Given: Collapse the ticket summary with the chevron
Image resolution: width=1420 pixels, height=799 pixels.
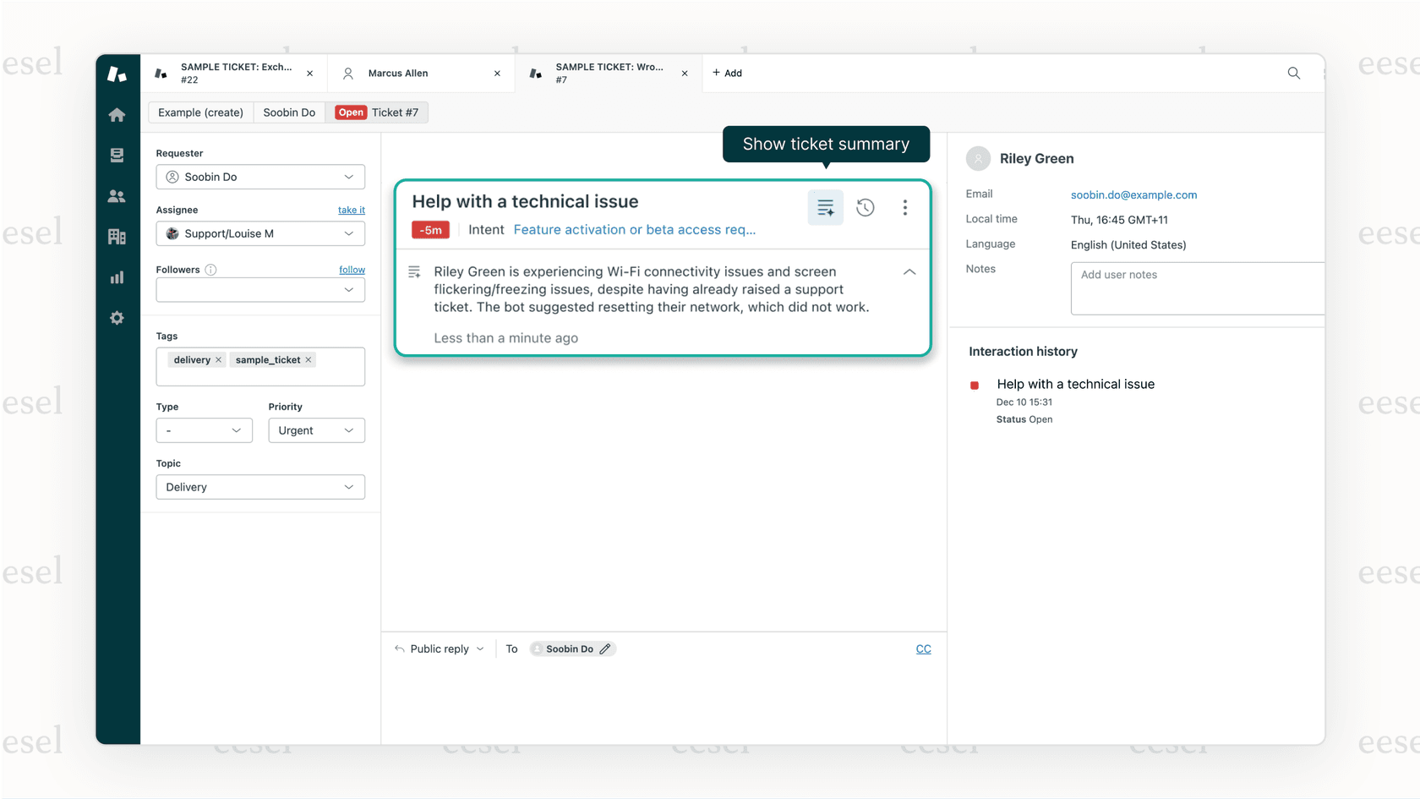Looking at the screenshot, I should 909,271.
